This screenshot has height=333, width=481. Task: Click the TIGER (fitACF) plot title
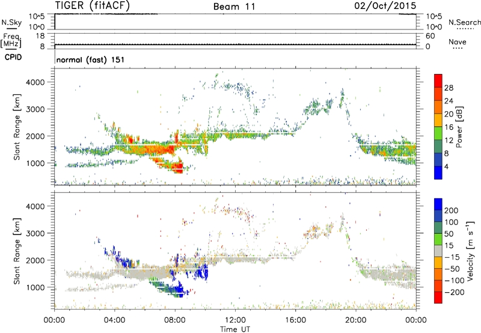click(x=93, y=5)
